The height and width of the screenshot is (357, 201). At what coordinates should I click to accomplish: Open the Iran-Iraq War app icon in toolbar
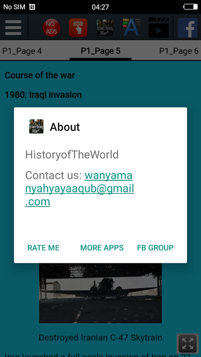(x=105, y=28)
